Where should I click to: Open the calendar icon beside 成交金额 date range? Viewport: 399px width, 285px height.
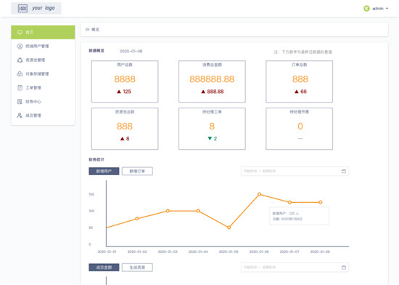point(344,268)
